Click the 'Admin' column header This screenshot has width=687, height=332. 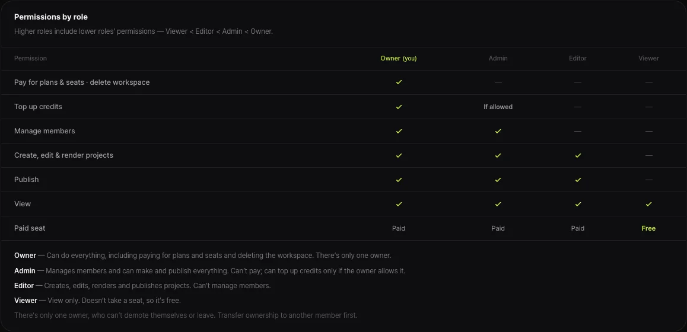[498, 58]
